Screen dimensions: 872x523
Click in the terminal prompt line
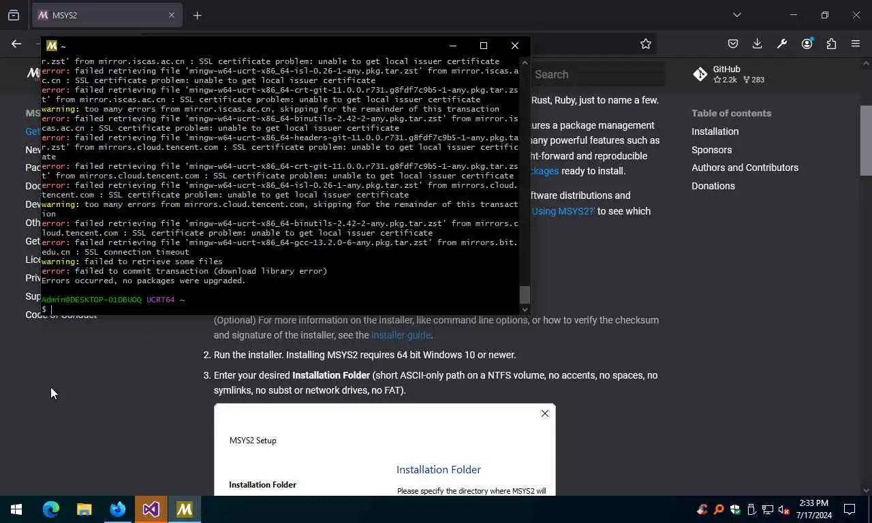[x=279, y=309]
